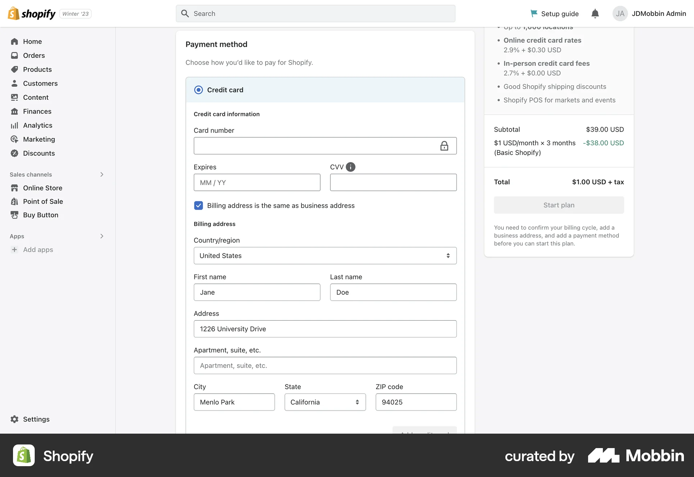Click the Point of Sale icon
The image size is (694, 477).
point(14,201)
